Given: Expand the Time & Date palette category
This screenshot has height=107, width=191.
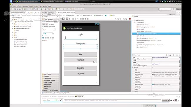Looking at the screenshot, I should point(50,82).
